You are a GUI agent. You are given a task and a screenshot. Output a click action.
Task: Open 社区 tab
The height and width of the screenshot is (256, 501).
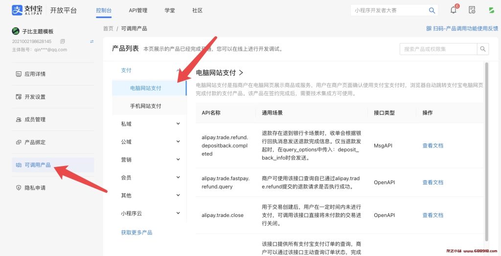(198, 11)
